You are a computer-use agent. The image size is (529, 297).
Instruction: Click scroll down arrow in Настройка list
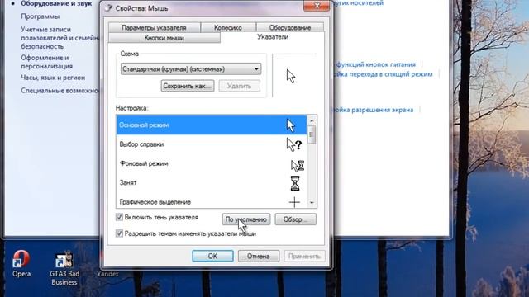coord(312,202)
